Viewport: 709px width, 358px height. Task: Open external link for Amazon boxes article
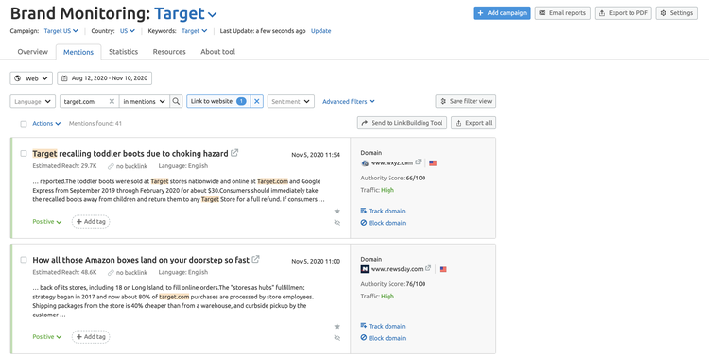point(255,260)
